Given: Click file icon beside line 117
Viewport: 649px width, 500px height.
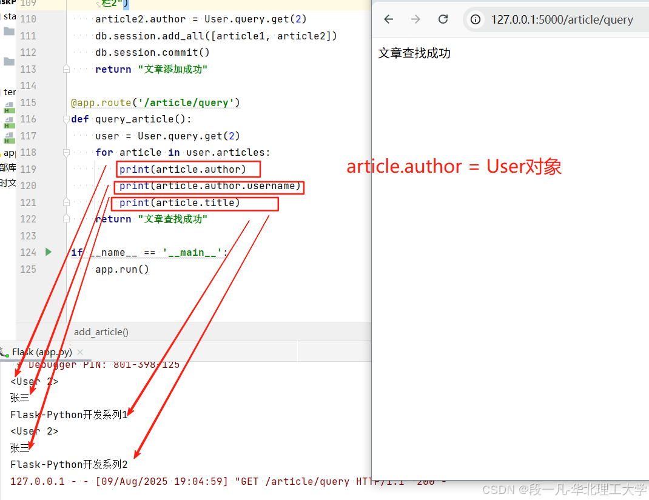Looking at the screenshot, I should [9, 138].
